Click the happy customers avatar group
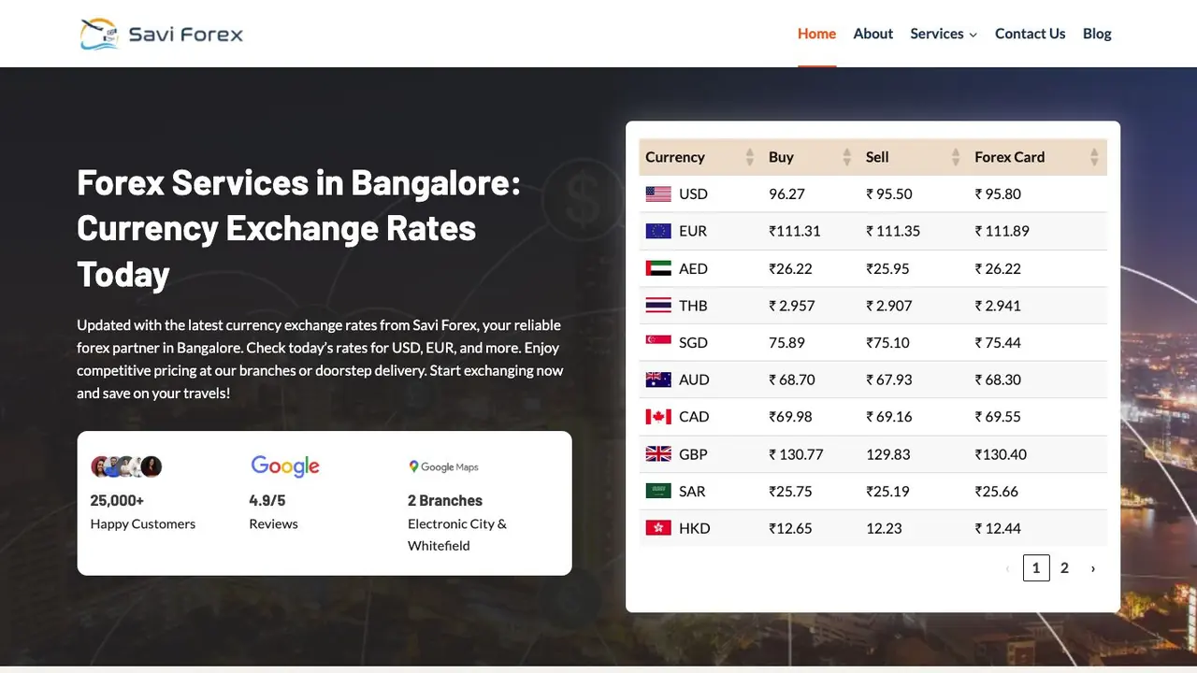This screenshot has height=673, width=1197. click(126, 466)
